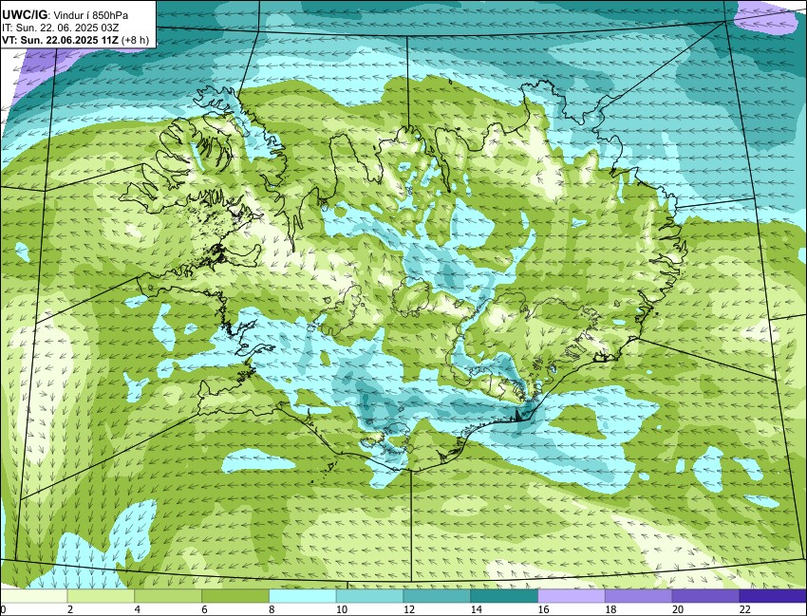The width and height of the screenshot is (807, 616).
Task: Click the legend scale label '4'
Action: 137,609
